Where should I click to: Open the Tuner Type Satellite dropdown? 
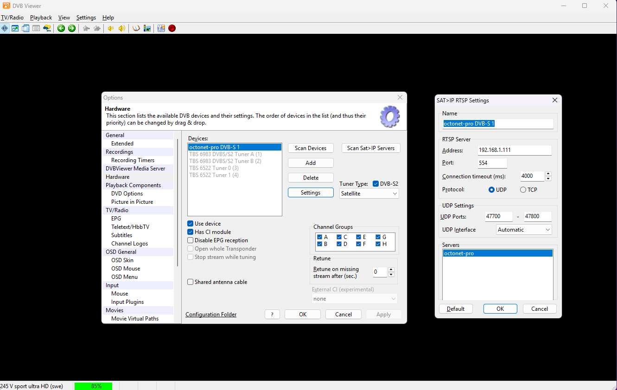(369, 194)
